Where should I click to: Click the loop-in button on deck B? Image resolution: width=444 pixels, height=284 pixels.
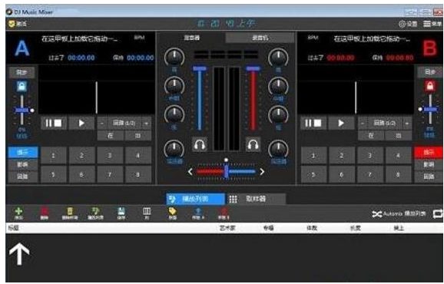371,136
